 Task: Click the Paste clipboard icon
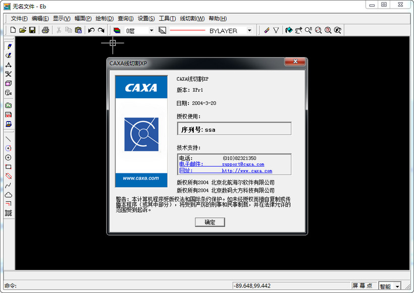click(78, 30)
